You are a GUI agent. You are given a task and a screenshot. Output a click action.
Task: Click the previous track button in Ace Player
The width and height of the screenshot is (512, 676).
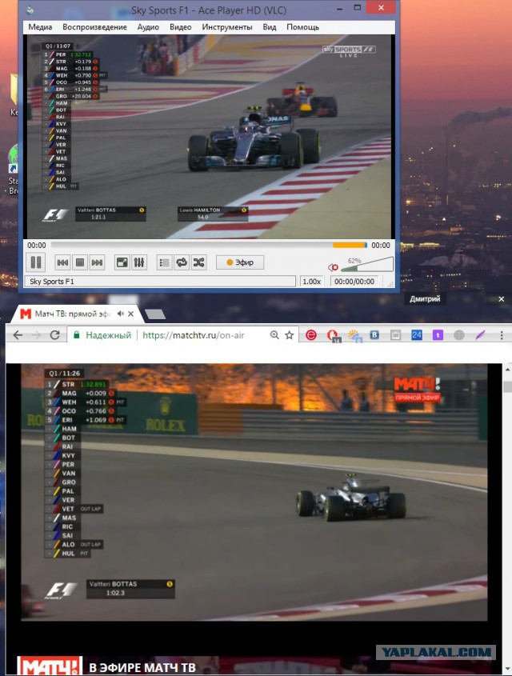(63, 262)
